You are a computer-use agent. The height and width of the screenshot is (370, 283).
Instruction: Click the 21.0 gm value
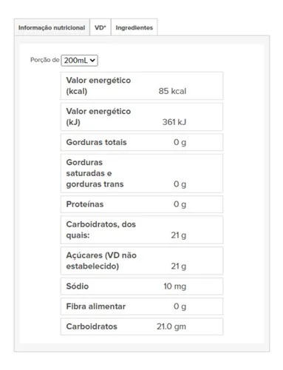[x=171, y=326]
